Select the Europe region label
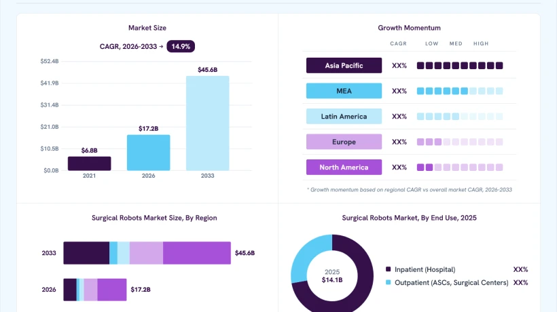The height and width of the screenshot is (312, 557). pos(344,142)
